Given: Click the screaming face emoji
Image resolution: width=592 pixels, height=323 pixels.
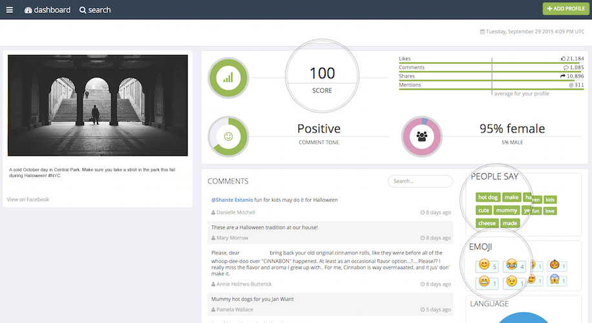Looking at the screenshot, I should pos(555,279).
